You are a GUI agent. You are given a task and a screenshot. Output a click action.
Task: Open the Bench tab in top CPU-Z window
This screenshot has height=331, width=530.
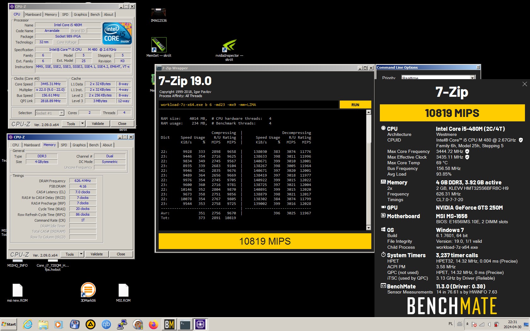[x=95, y=15]
